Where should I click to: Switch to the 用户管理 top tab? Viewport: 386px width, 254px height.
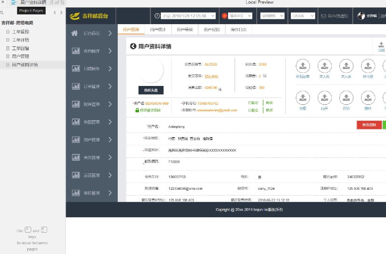pyautogui.click(x=131, y=29)
